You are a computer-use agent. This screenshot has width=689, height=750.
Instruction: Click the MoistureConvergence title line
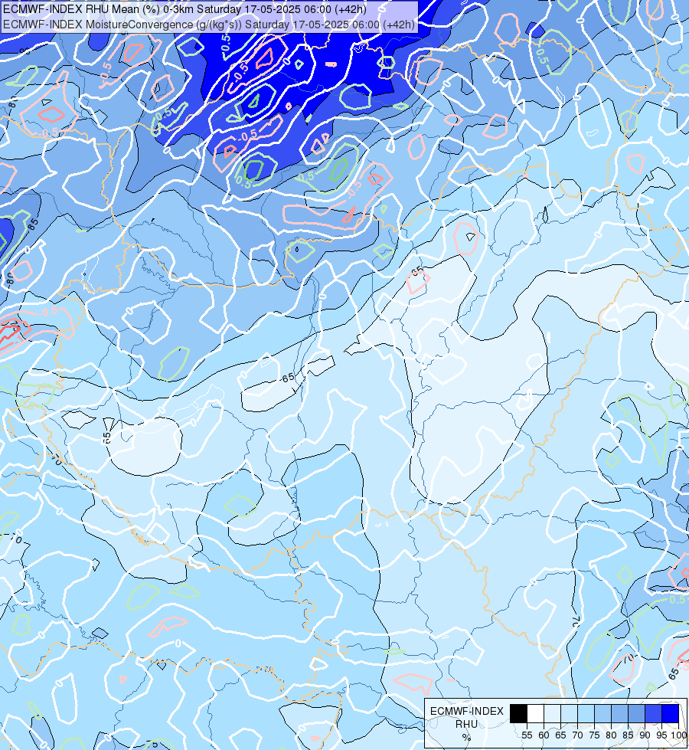pyautogui.click(x=209, y=25)
